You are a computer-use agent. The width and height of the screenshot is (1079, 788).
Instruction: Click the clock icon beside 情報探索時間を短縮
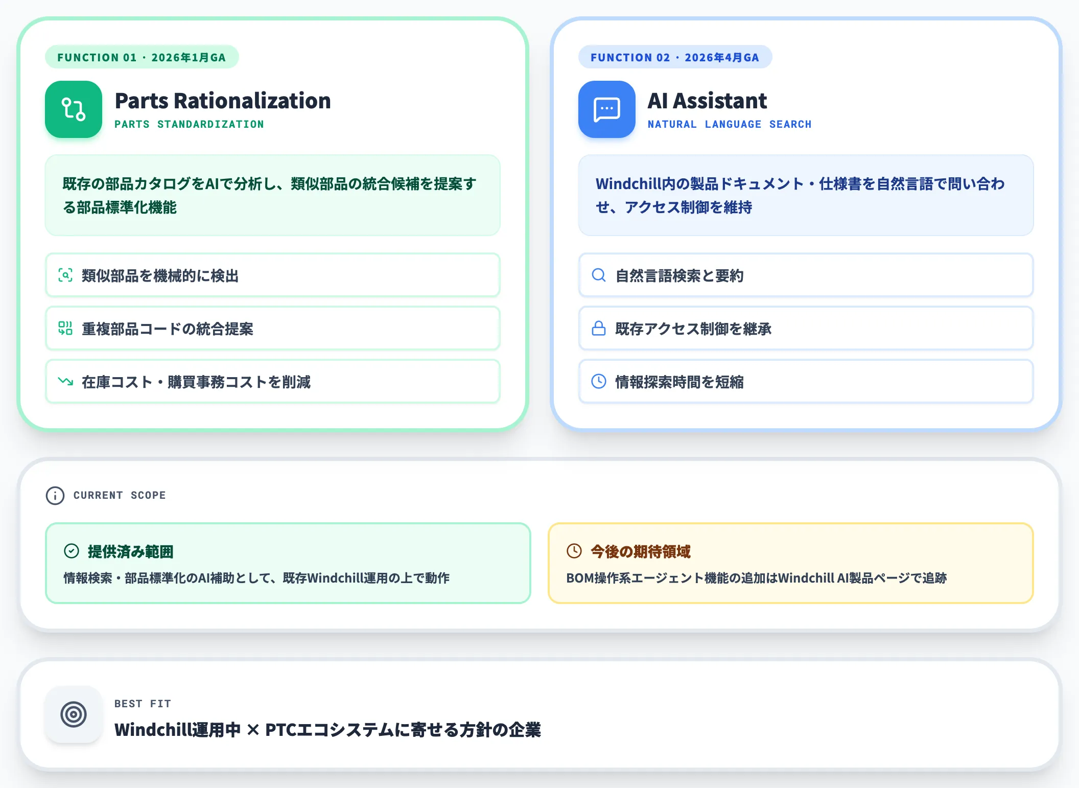tap(599, 382)
